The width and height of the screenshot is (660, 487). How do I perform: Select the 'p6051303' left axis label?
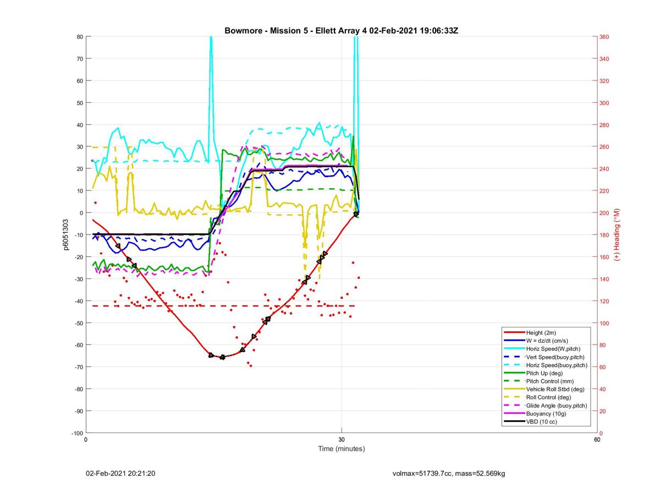66,235
